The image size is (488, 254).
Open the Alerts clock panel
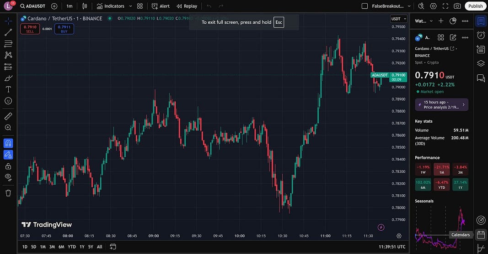point(481,35)
